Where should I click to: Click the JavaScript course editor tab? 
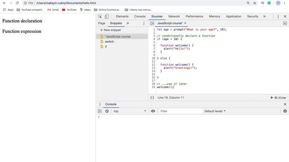[x=170, y=23]
